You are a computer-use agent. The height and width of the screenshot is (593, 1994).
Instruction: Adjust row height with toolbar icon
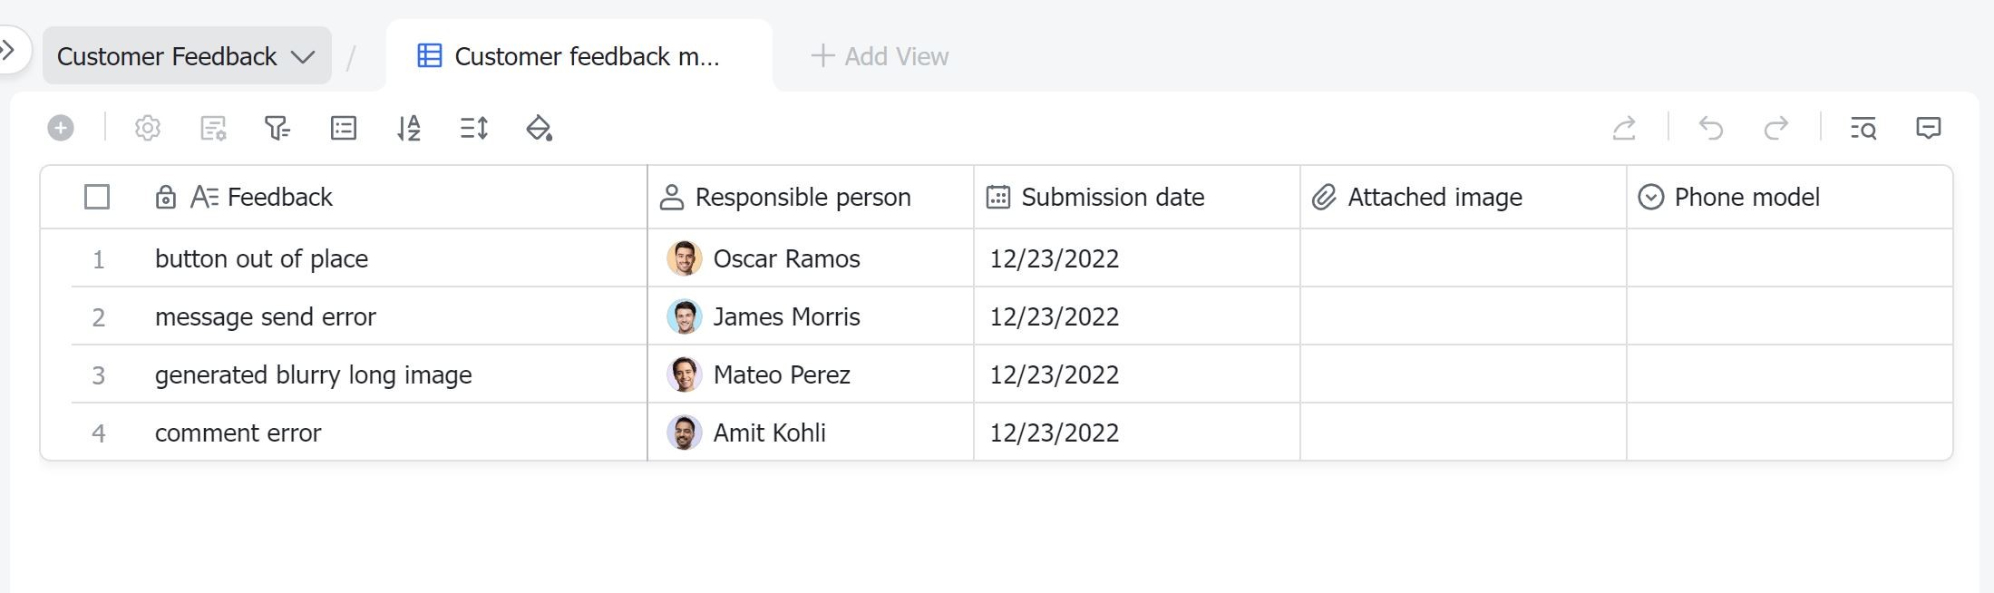(x=474, y=128)
